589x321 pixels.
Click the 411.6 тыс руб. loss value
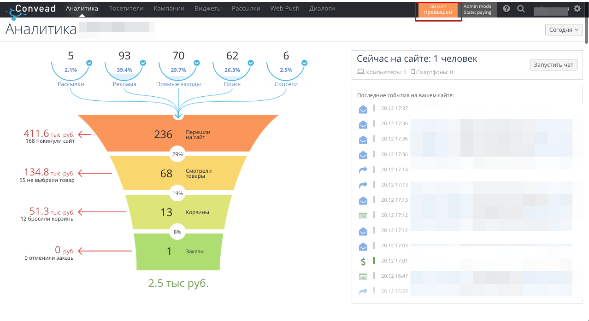coord(49,134)
